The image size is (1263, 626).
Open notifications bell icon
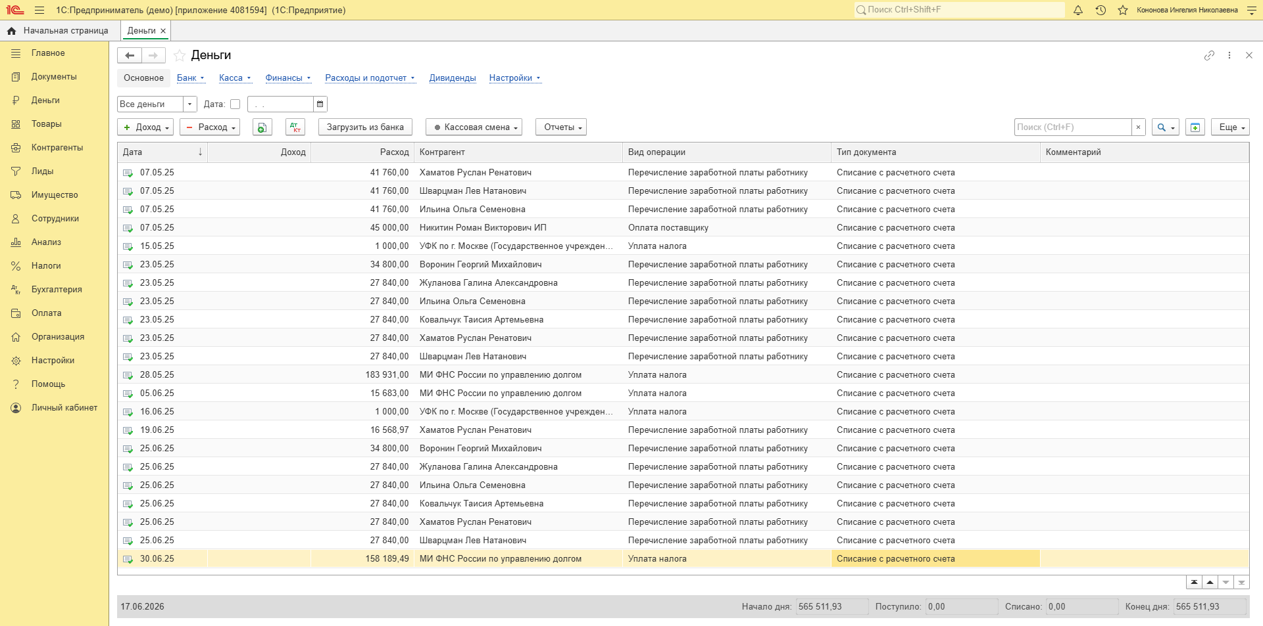click(x=1078, y=10)
